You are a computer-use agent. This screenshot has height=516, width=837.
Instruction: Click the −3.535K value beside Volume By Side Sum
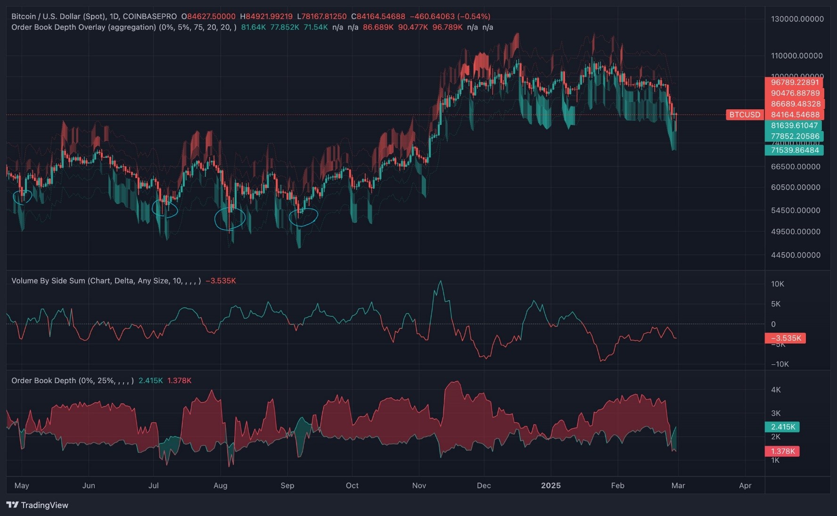(221, 280)
